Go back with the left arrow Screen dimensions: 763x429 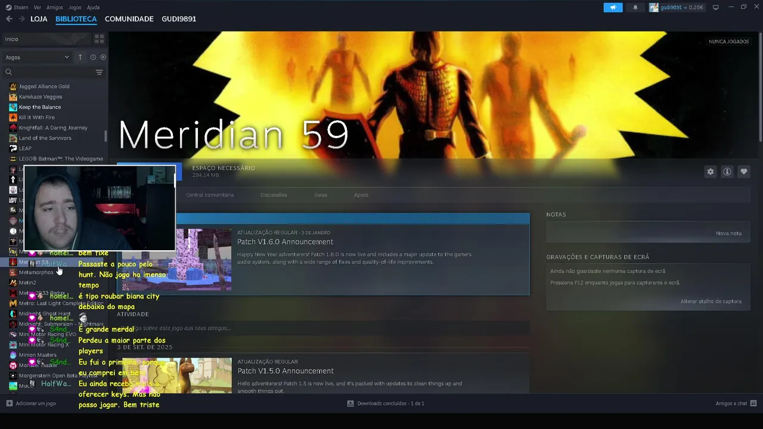tap(9, 19)
